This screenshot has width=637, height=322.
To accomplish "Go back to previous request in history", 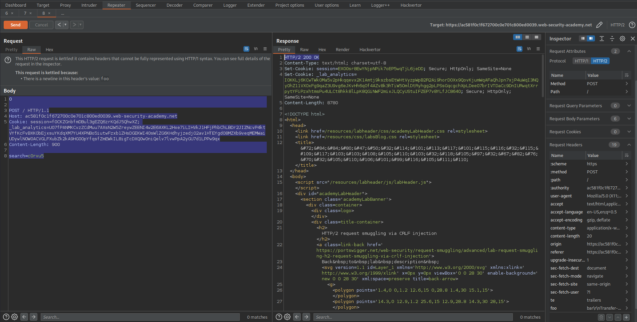I will tap(59, 25).
